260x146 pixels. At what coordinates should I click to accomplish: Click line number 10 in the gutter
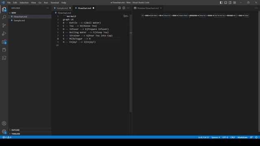(57, 45)
